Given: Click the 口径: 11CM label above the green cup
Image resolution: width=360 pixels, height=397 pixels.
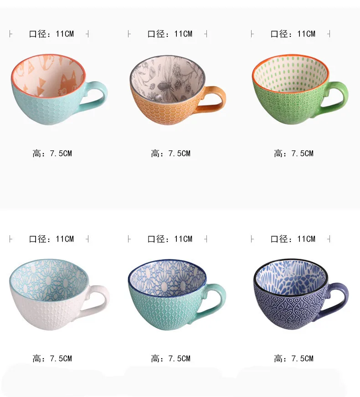Looking at the screenshot, I should 293,34.
